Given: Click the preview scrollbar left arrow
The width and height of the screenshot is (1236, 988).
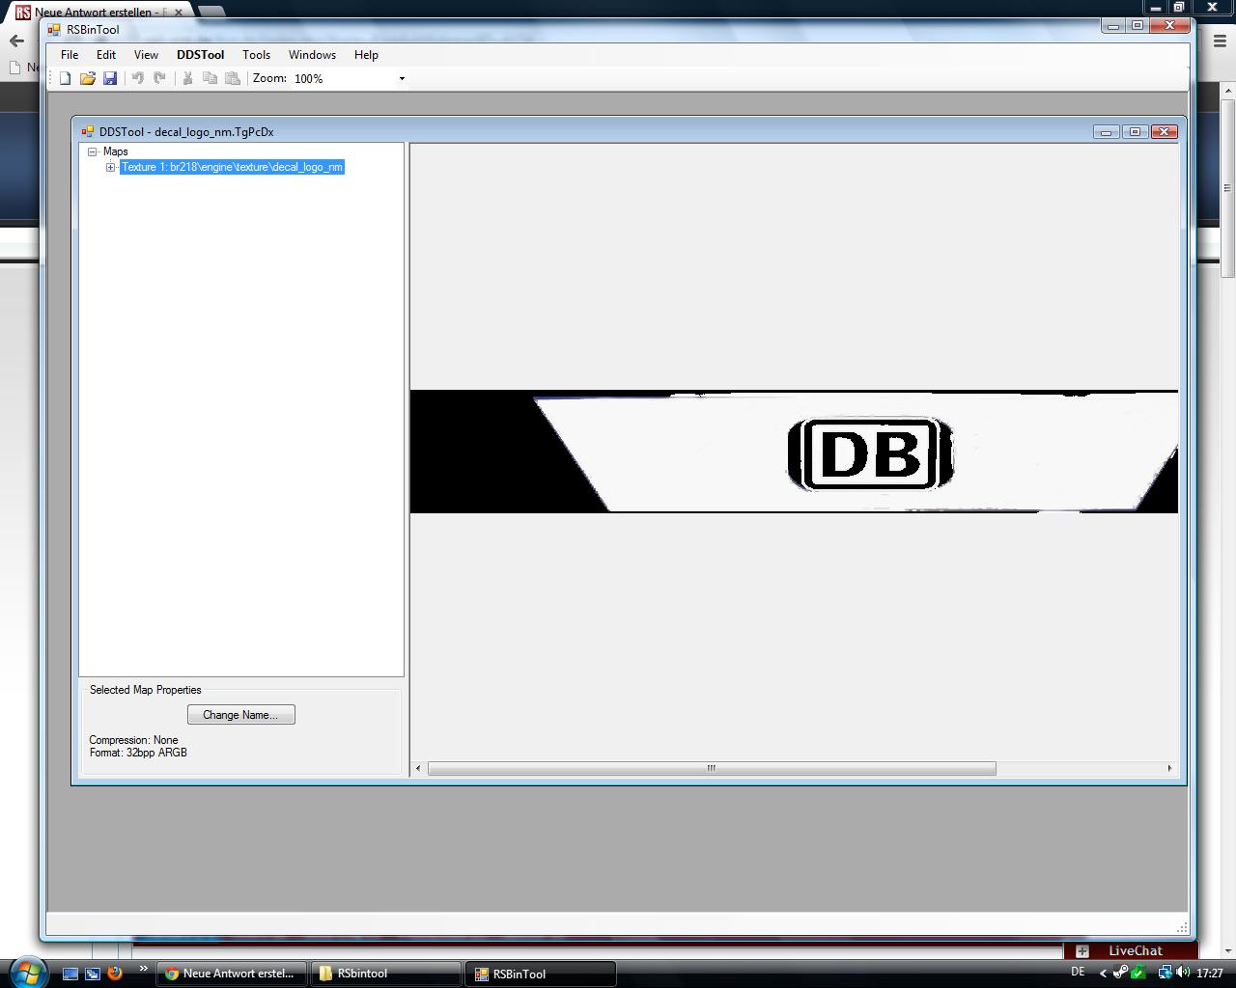Looking at the screenshot, I should tap(418, 768).
